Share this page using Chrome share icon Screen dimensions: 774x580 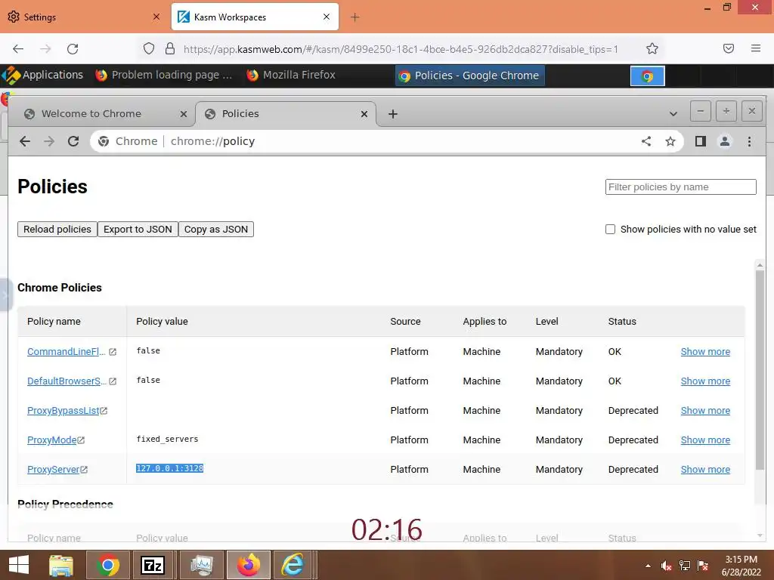(x=646, y=141)
